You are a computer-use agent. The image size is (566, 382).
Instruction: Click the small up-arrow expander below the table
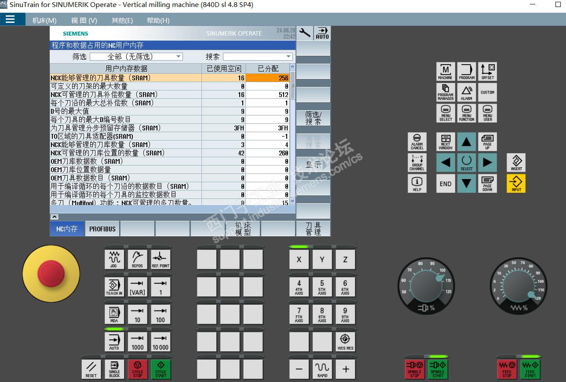54,216
